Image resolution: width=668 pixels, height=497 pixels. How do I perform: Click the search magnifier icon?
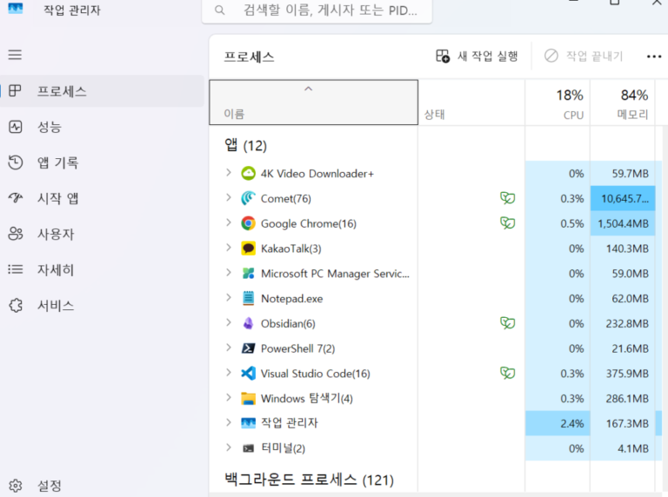click(x=219, y=10)
